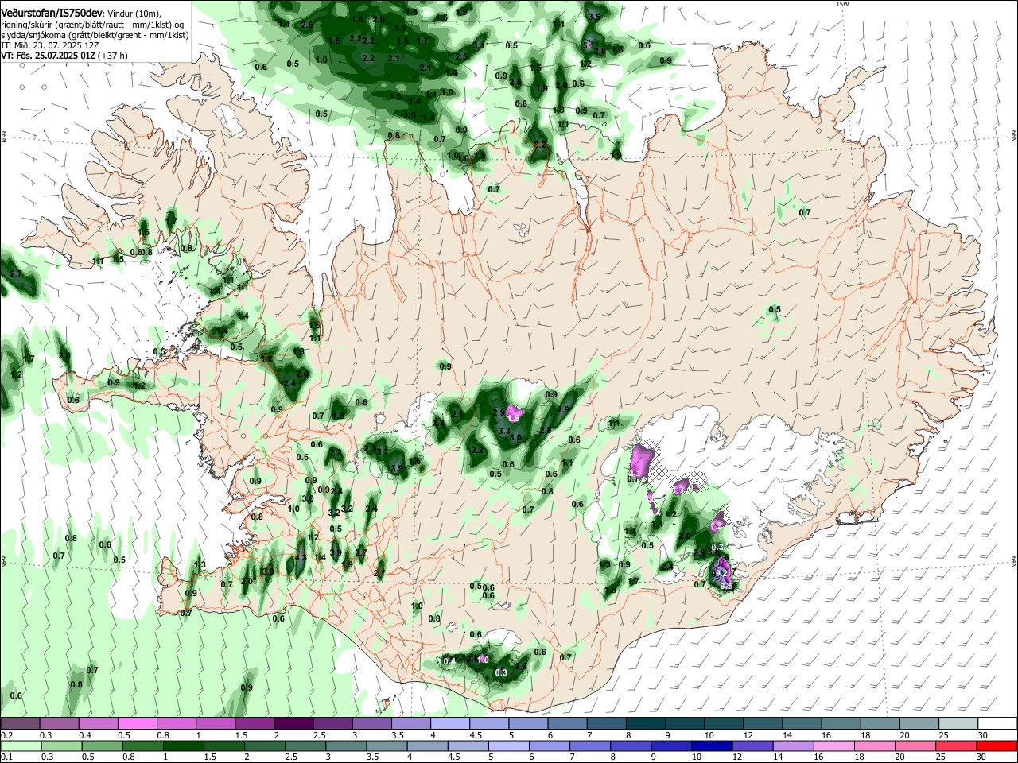The image size is (1018, 763).
Task: Click the pale grey swatch between 25 and 30
Action: coord(958,724)
